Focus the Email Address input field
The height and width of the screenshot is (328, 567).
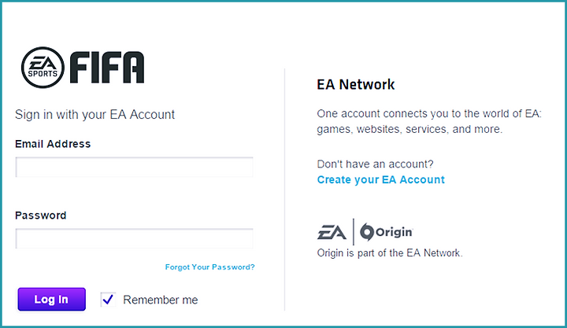coord(134,167)
